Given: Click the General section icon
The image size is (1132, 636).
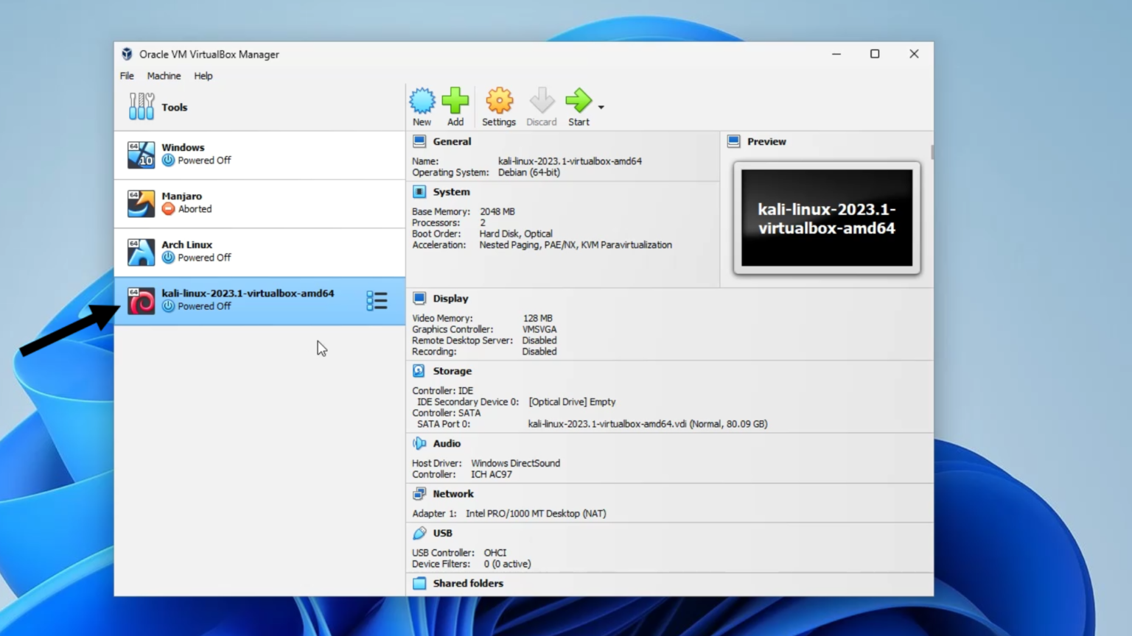Looking at the screenshot, I should point(419,141).
